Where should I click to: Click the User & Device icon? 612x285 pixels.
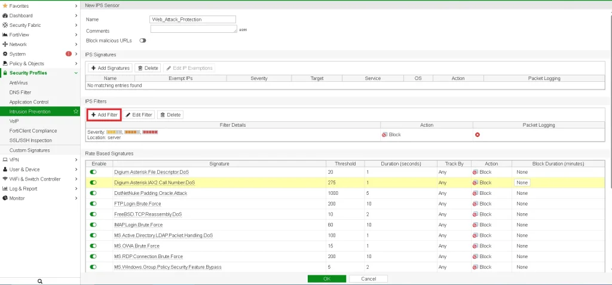tap(5, 170)
